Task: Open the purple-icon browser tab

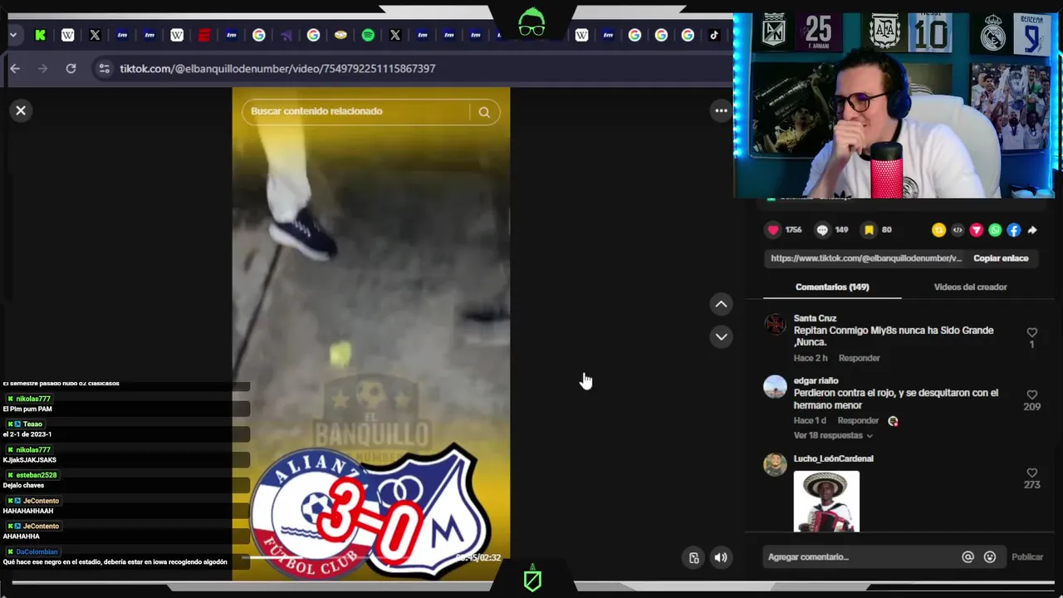Action: pyautogui.click(x=286, y=35)
